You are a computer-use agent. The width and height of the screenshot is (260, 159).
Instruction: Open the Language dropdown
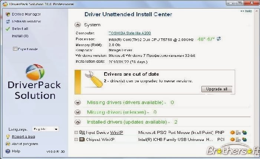click(45, 129)
